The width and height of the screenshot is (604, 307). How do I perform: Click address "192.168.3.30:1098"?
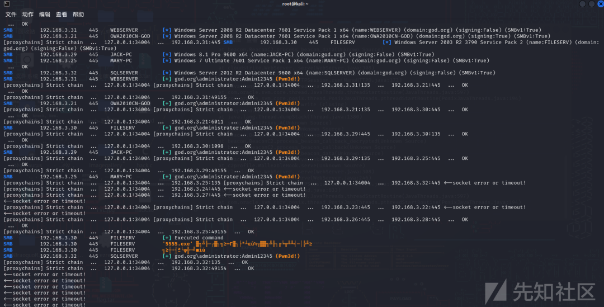click(197, 147)
